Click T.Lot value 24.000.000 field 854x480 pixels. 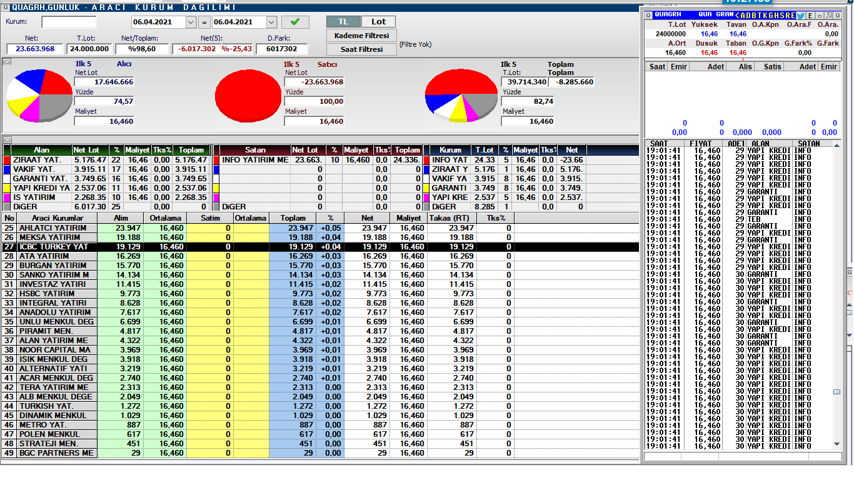(89, 49)
